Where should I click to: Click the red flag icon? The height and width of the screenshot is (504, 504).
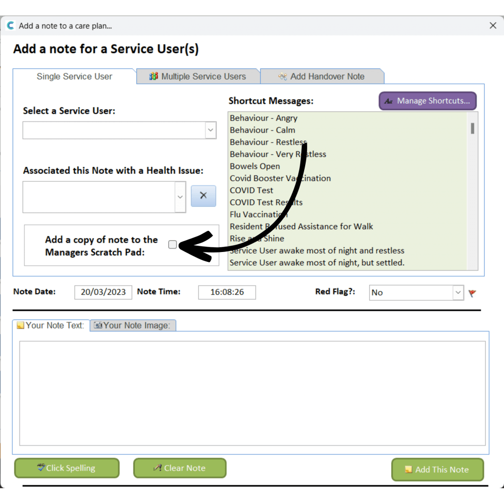pos(472,293)
